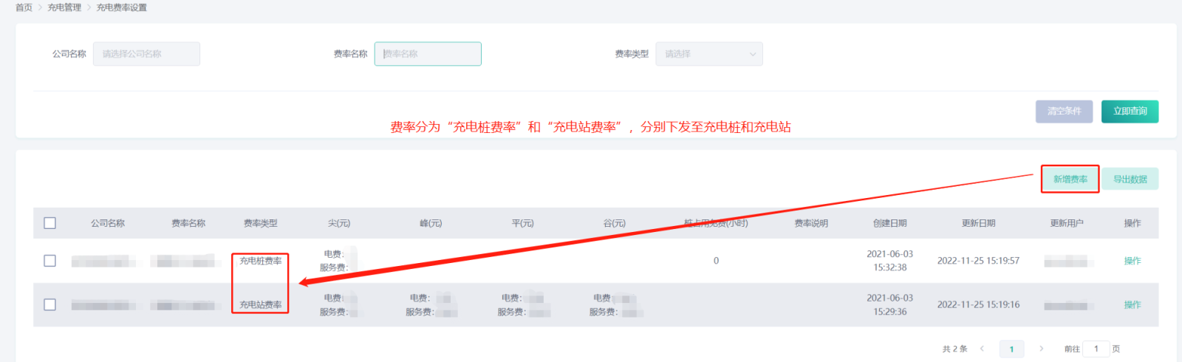Screen dimensions: 1182x362
Task: Go to next page arrow
Action: [x=1041, y=349]
